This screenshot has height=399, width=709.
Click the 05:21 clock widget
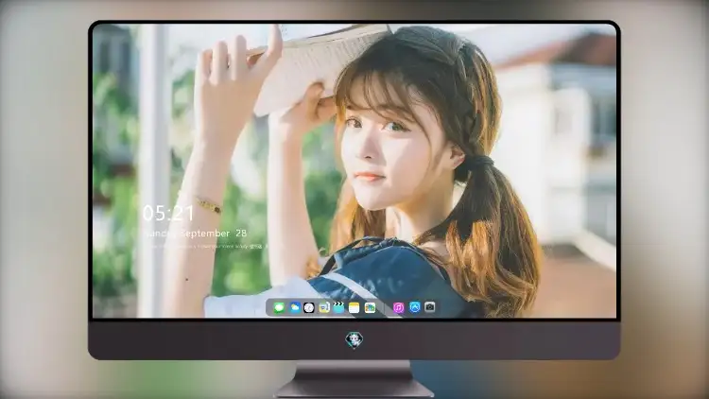pos(168,213)
